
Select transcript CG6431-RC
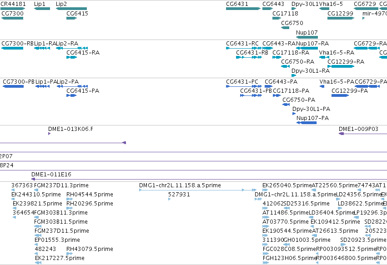[242, 44]
